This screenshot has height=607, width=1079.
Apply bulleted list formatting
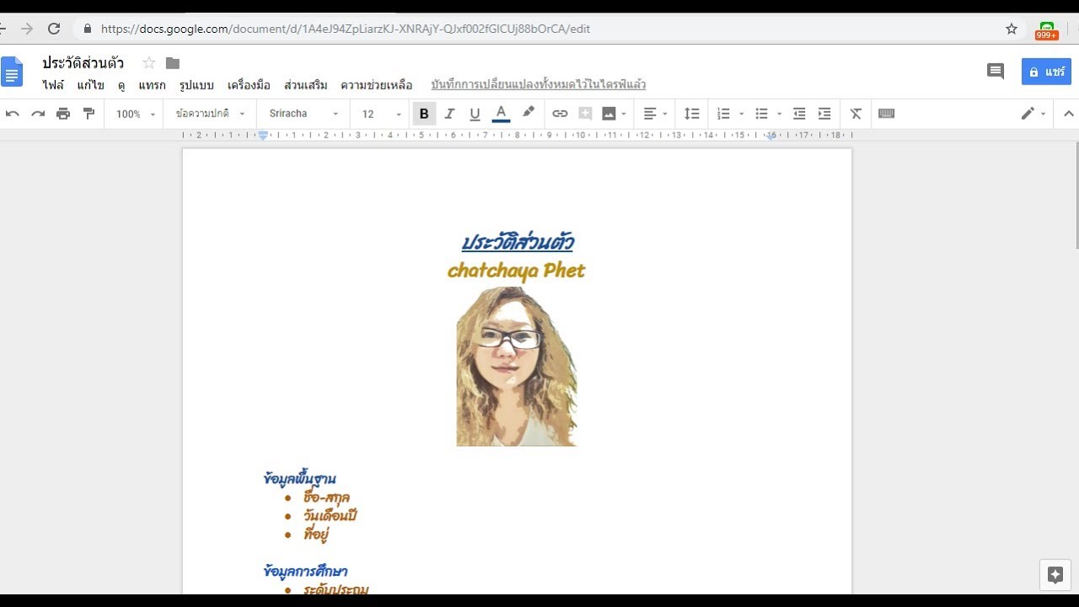pyautogui.click(x=761, y=114)
